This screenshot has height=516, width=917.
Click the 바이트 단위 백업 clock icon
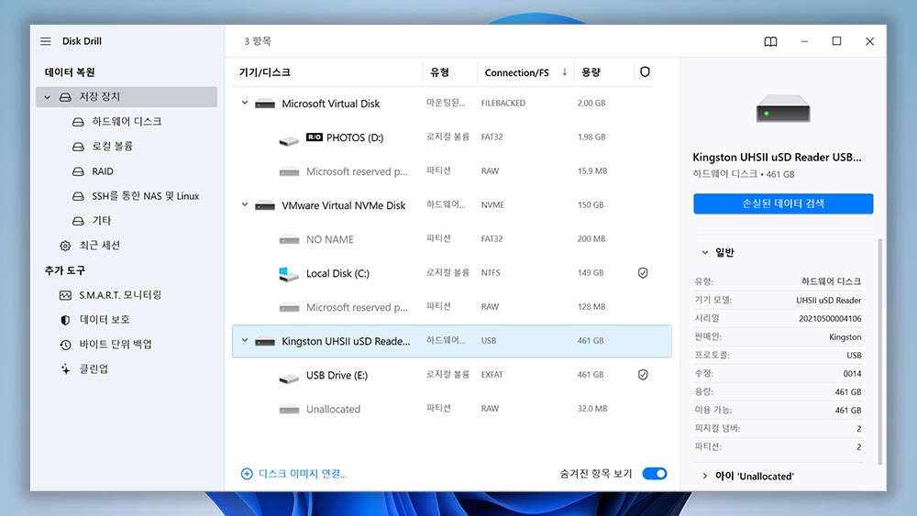coord(65,345)
